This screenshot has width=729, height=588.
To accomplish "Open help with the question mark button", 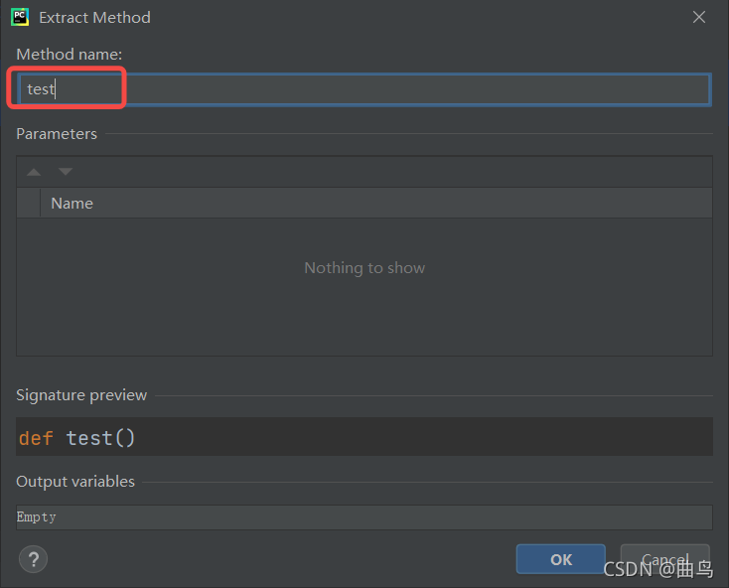I will pos(33,558).
